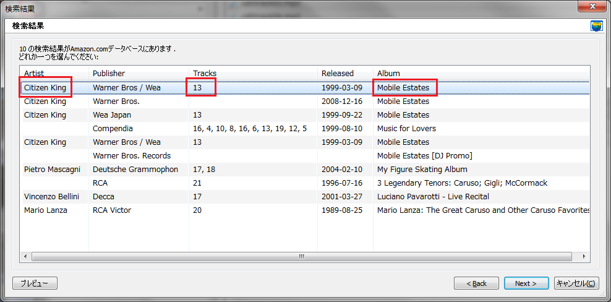Select My Figure Skating Album
Viewport: 611px width, 302px height.
(422, 170)
